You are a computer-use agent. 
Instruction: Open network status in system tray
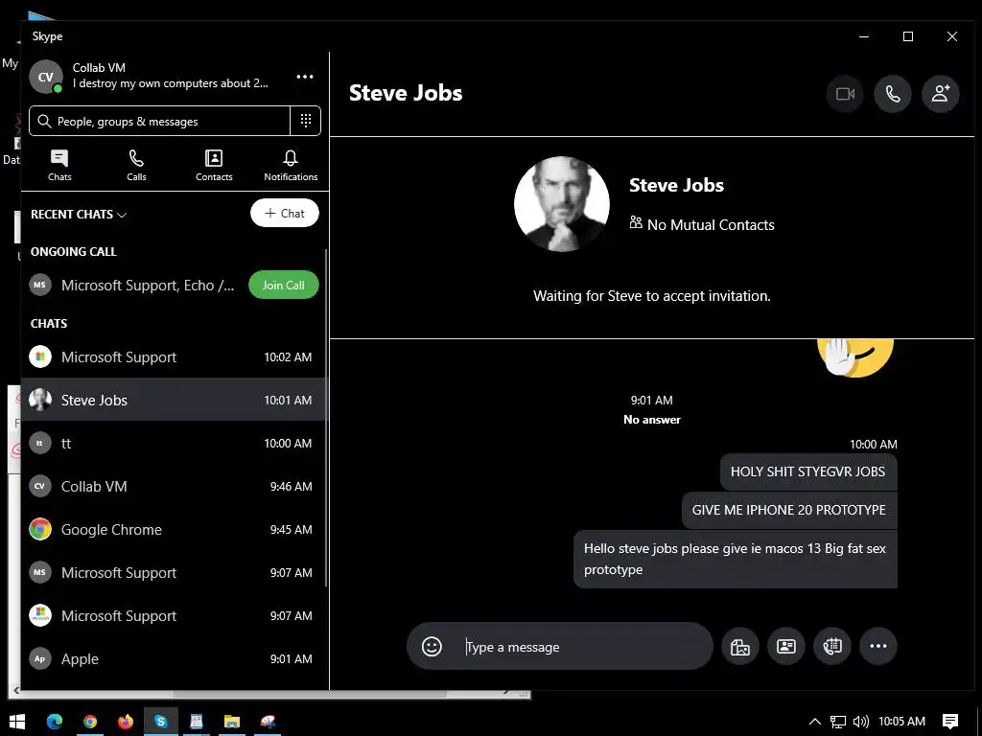[x=838, y=722]
